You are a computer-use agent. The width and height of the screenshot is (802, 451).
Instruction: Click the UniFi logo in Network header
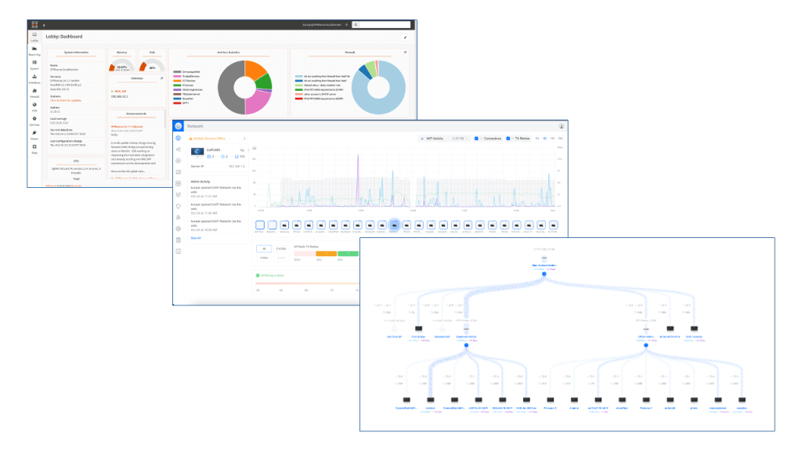click(x=179, y=125)
